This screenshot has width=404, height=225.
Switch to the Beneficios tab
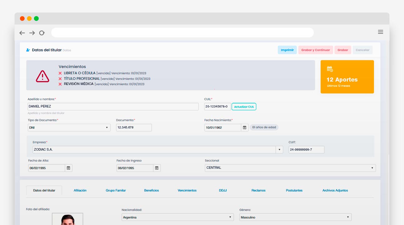tap(151, 190)
